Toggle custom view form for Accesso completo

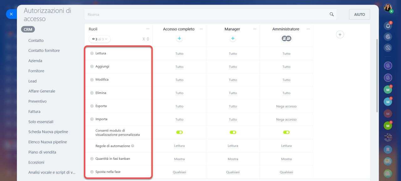point(179,132)
